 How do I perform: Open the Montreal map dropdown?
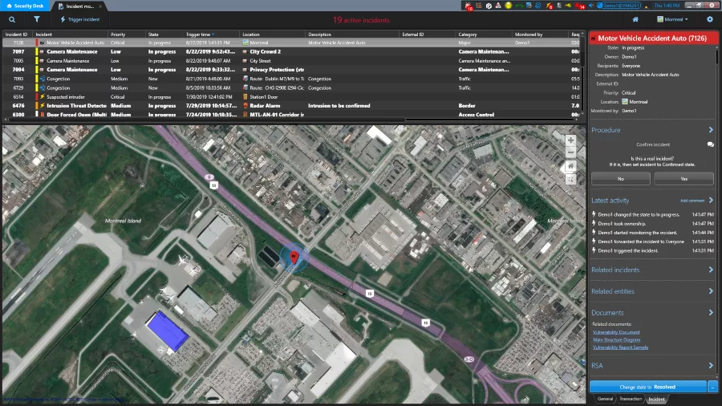672,19
